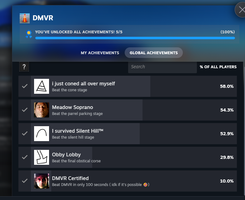Click the blue award ribbon icon

coord(29,34)
